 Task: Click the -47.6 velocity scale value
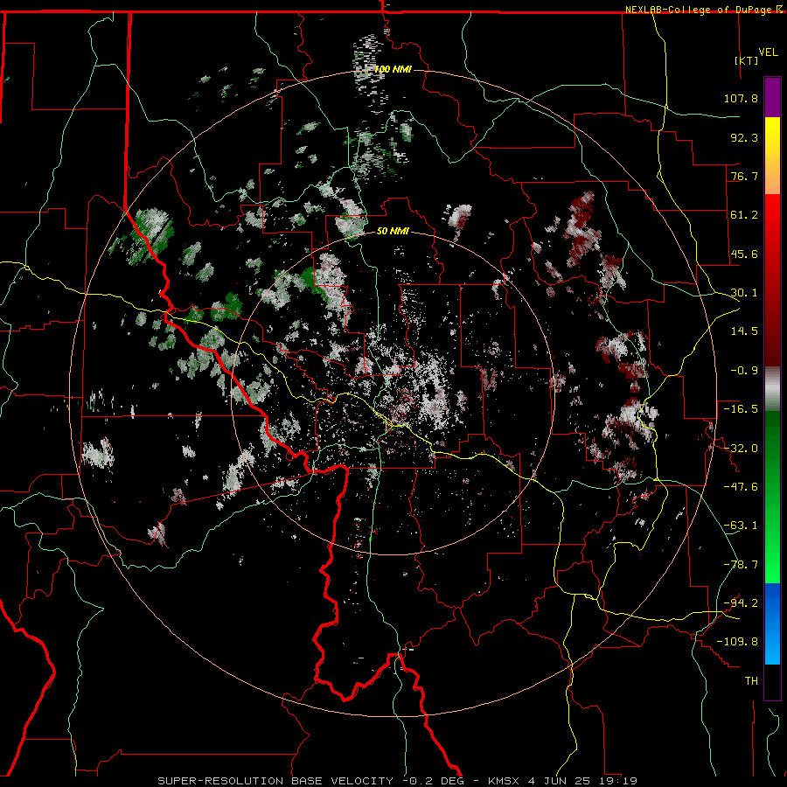click(741, 487)
